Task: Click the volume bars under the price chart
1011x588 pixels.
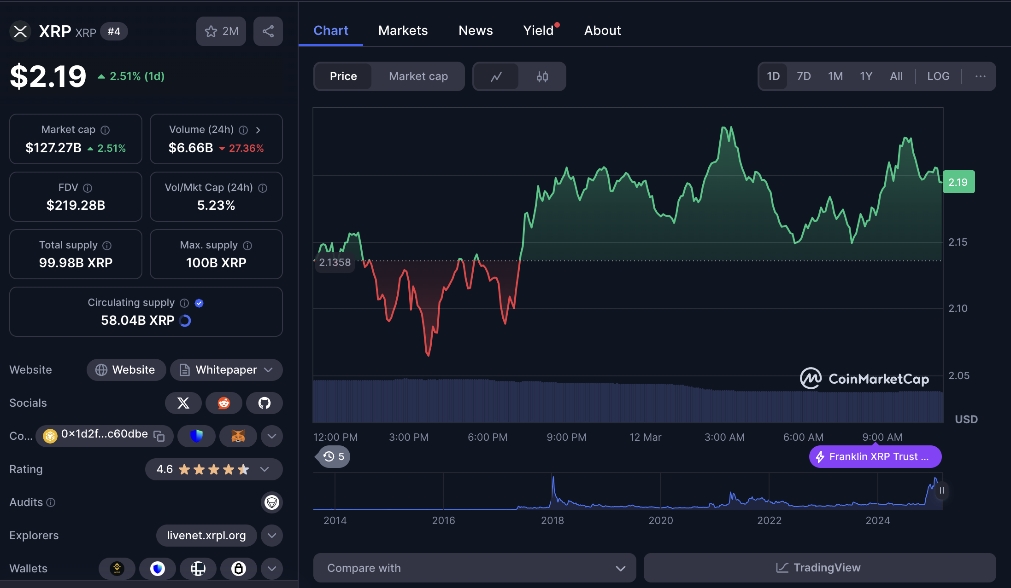Action: [x=628, y=400]
